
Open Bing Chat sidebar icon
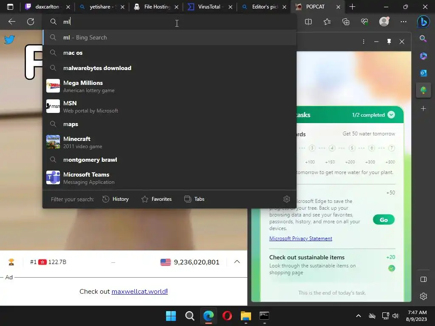point(424,22)
